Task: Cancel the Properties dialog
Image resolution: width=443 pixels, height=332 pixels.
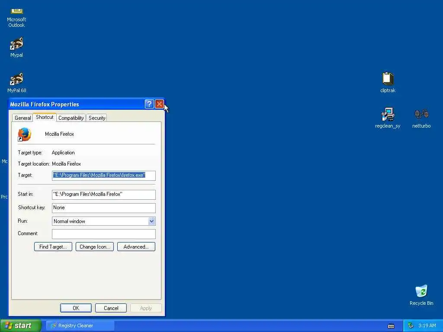Action: point(111,308)
